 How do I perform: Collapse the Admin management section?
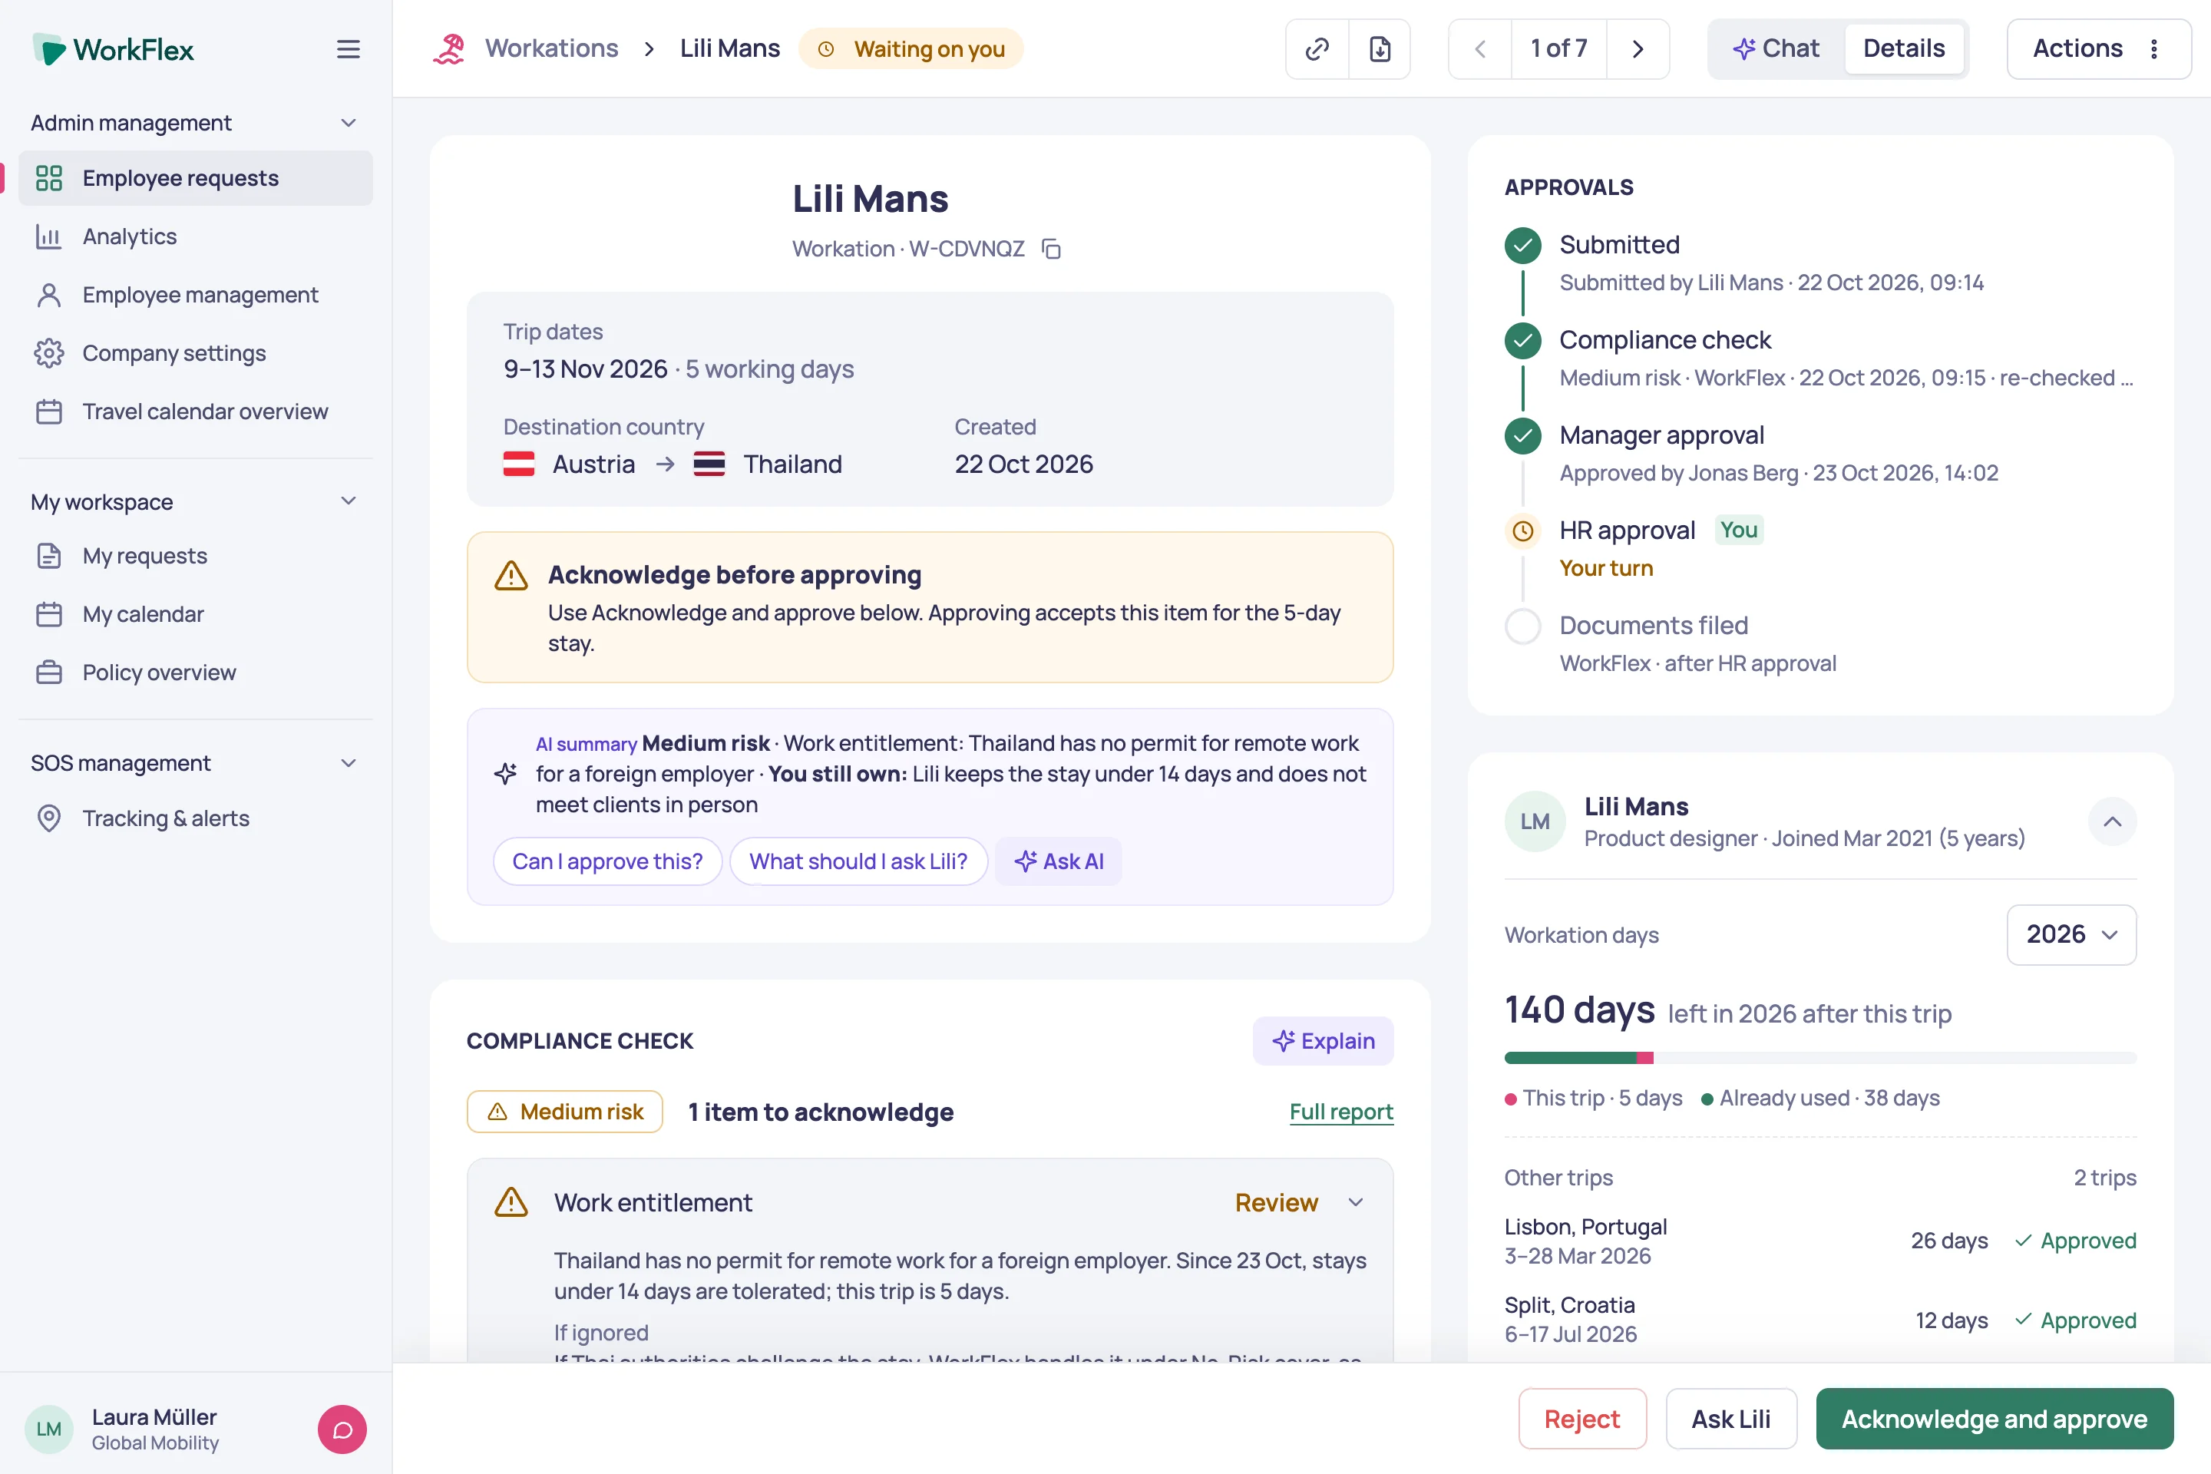(x=348, y=123)
